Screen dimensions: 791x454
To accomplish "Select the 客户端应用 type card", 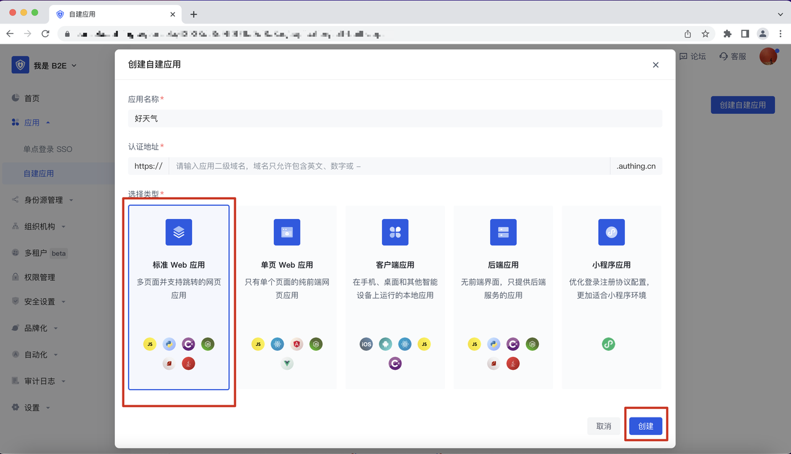I will point(395,297).
